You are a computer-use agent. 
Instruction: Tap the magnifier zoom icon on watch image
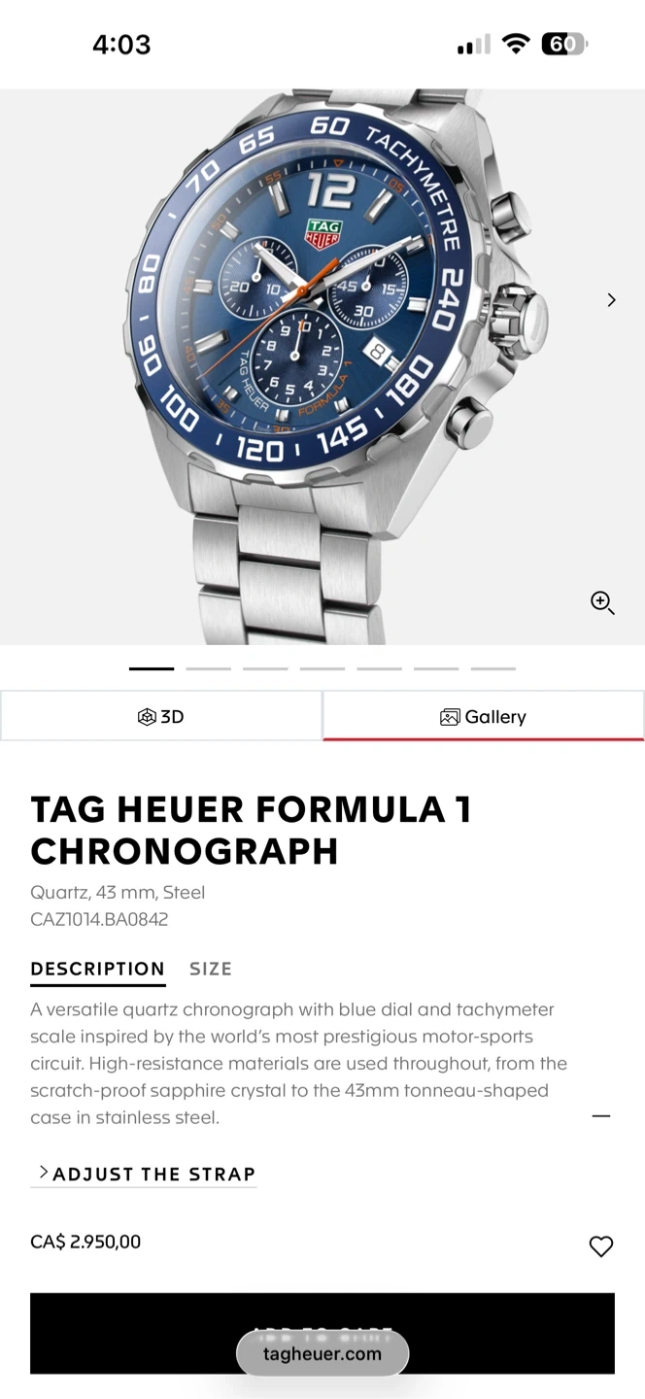(x=602, y=602)
